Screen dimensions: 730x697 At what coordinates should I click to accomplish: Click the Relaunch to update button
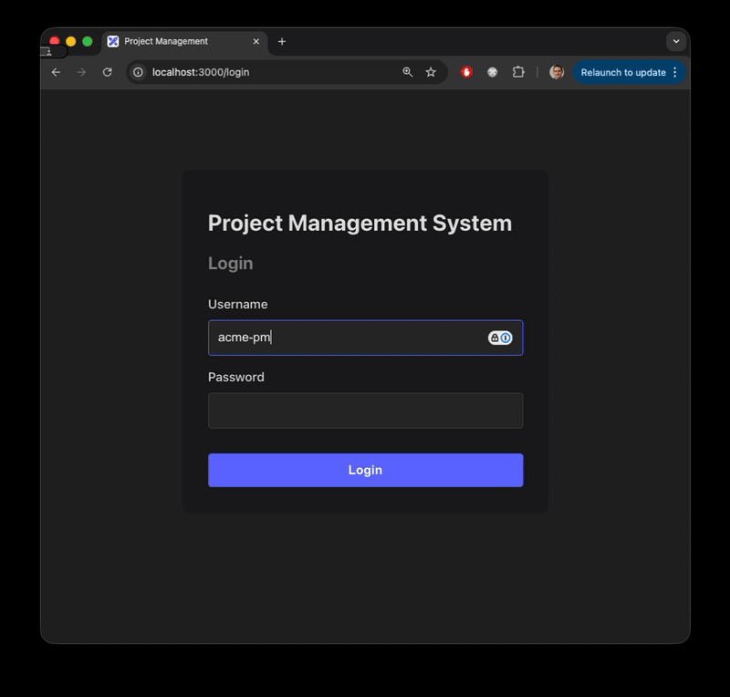coord(624,72)
